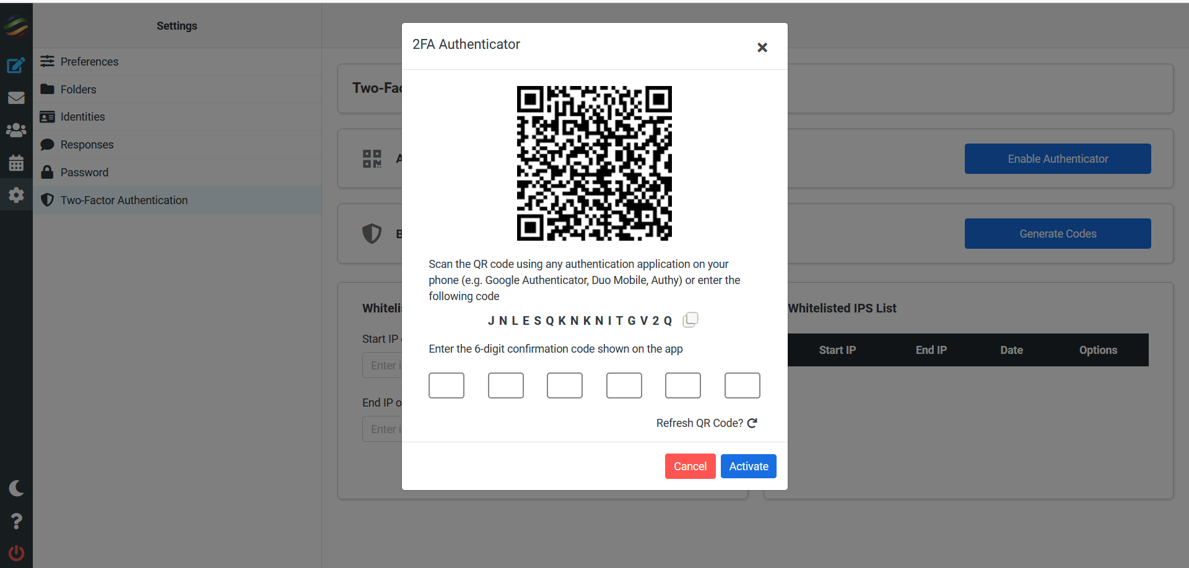Open Identities settings section

click(82, 117)
